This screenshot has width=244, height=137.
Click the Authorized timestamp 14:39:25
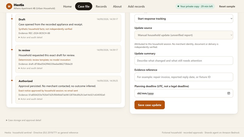pos(107,81)
